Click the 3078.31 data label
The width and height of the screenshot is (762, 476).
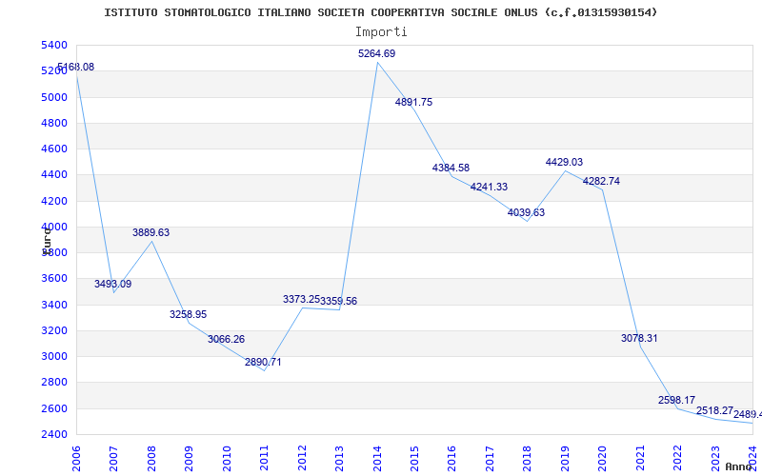pyautogui.click(x=639, y=339)
